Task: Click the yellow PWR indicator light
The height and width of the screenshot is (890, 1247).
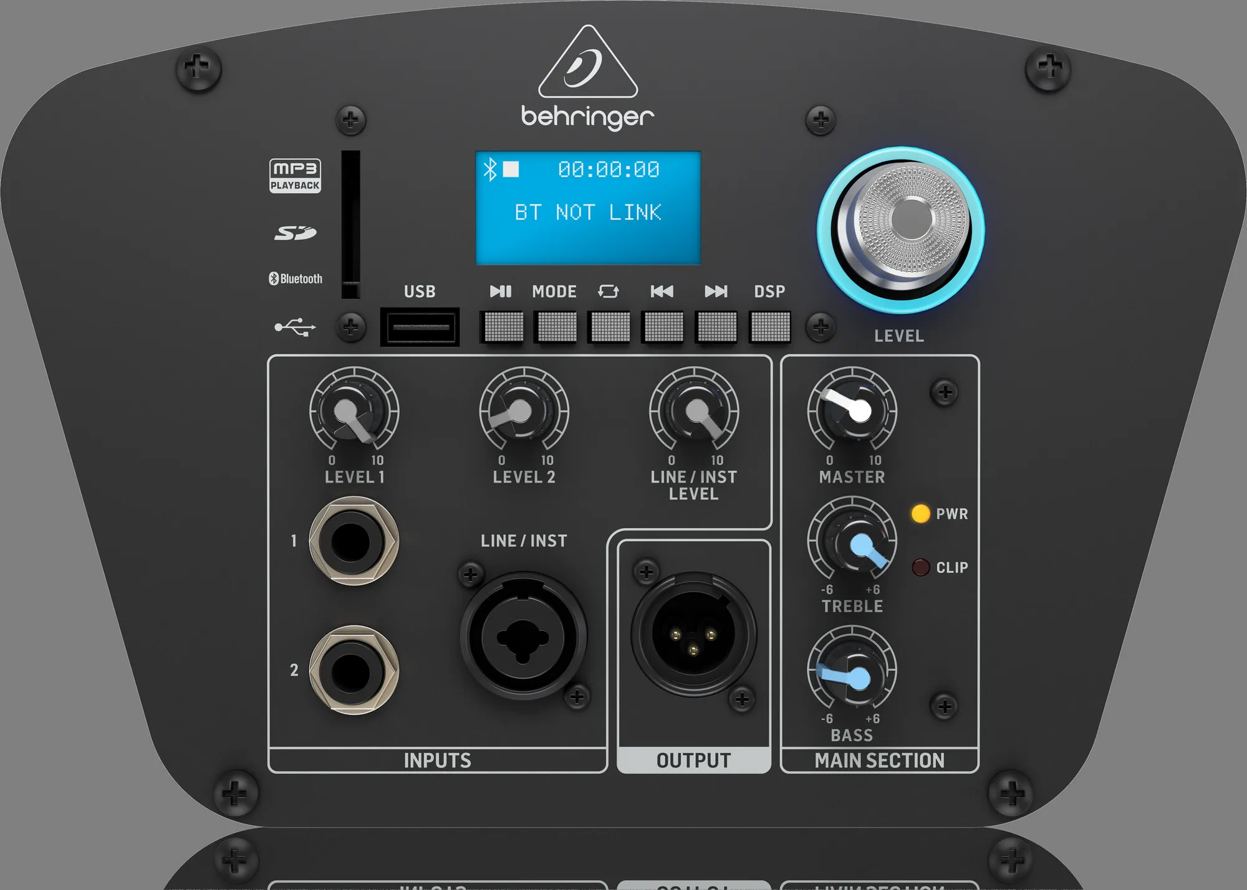Action: (x=920, y=514)
